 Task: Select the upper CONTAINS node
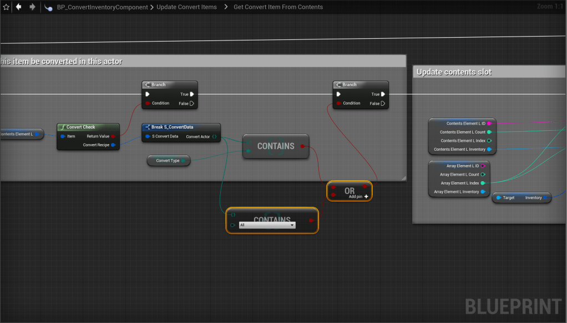[275, 146]
